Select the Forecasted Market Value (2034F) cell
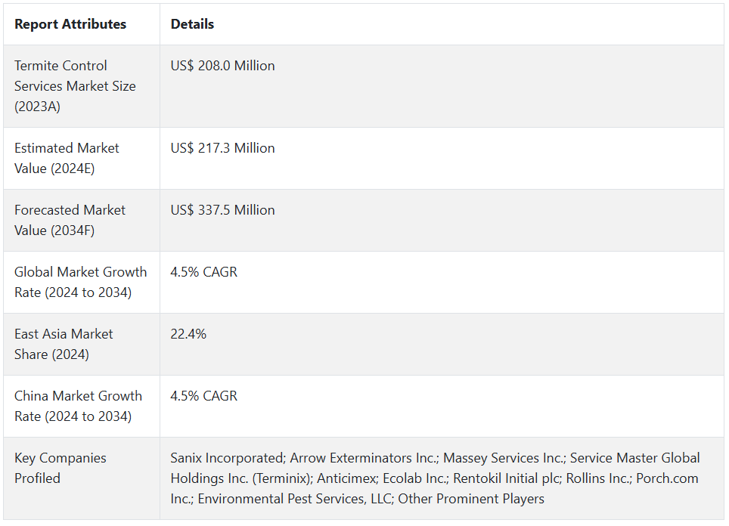This screenshot has height=526, width=729. [x=70, y=220]
